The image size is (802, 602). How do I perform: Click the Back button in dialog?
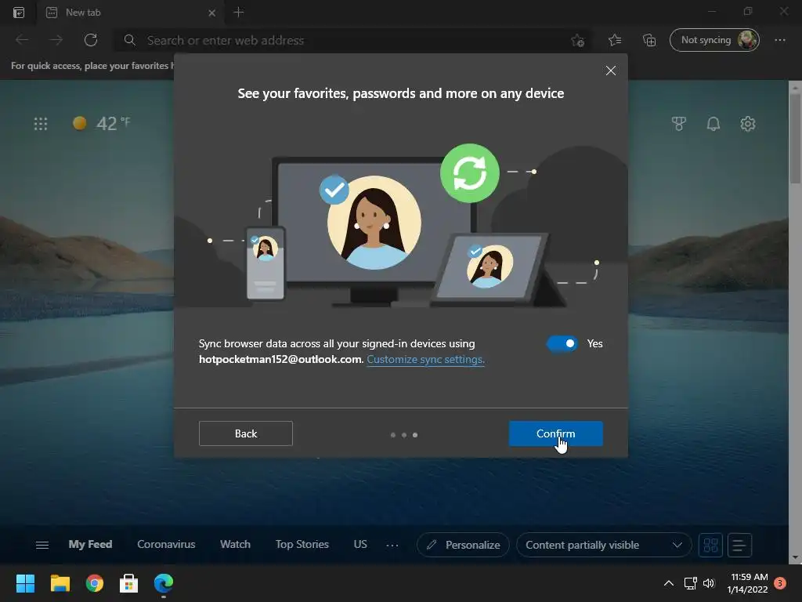pos(245,433)
